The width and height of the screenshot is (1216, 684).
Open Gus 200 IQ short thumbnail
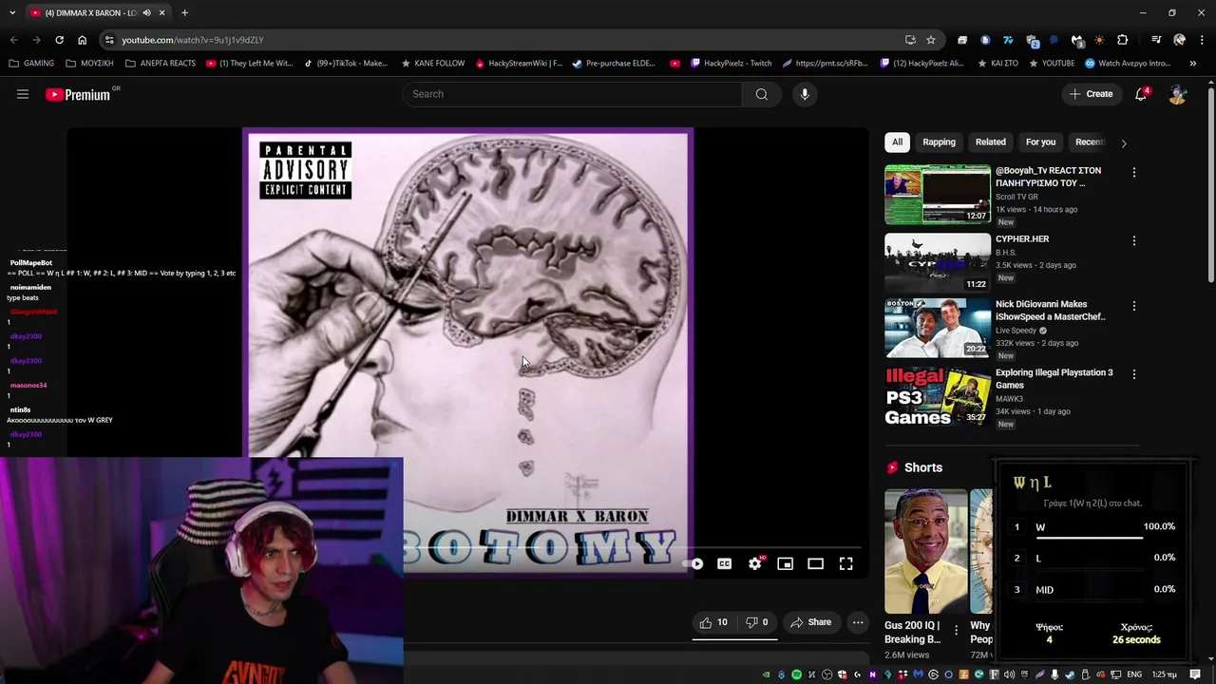coord(925,551)
